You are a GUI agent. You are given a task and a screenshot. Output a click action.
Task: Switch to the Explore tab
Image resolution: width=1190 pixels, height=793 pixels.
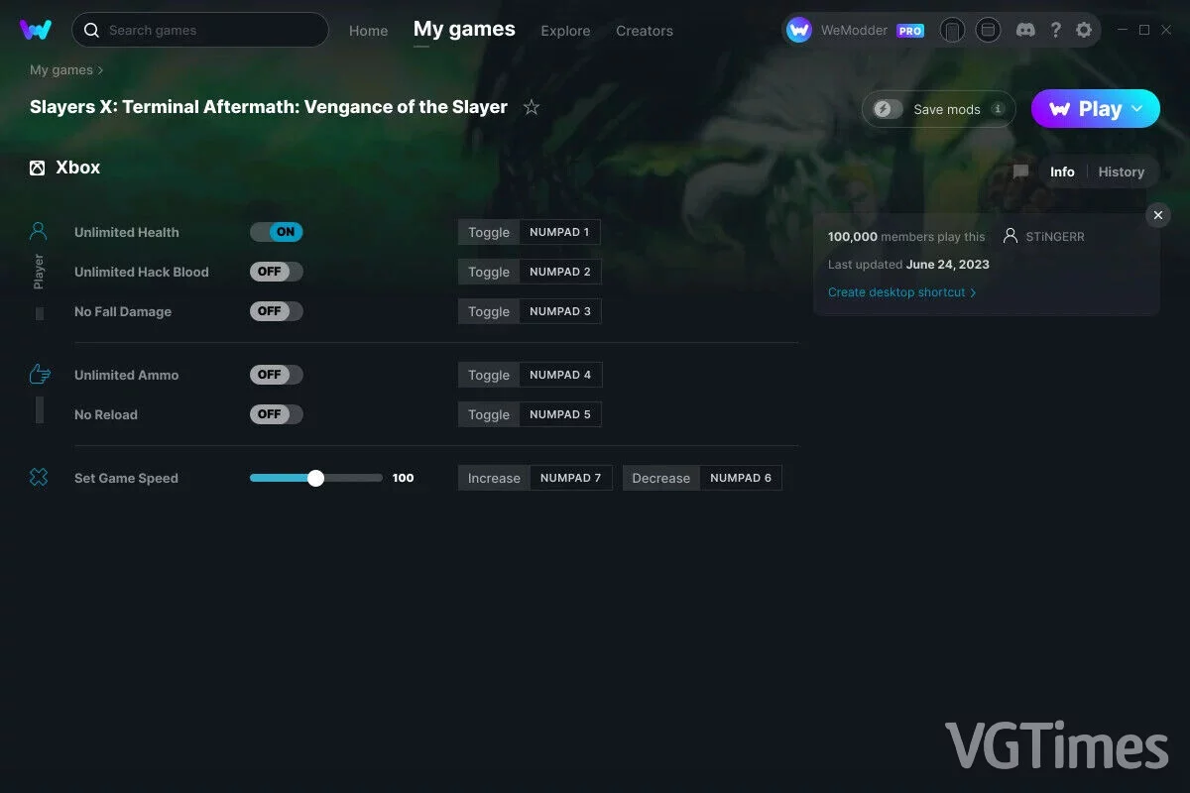pos(565,31)
